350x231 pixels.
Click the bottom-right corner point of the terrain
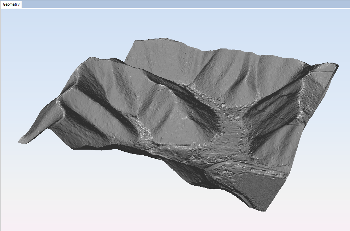pos(264,211)
